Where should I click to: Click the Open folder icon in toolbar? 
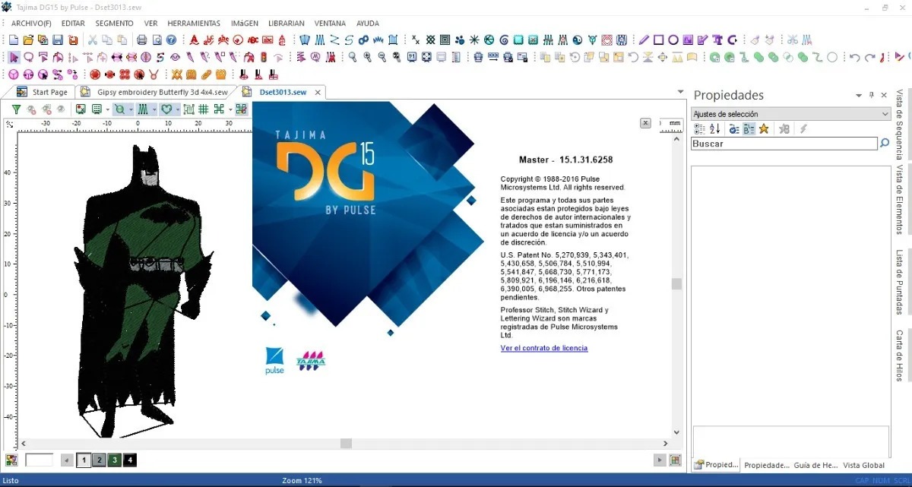(28, 40)
